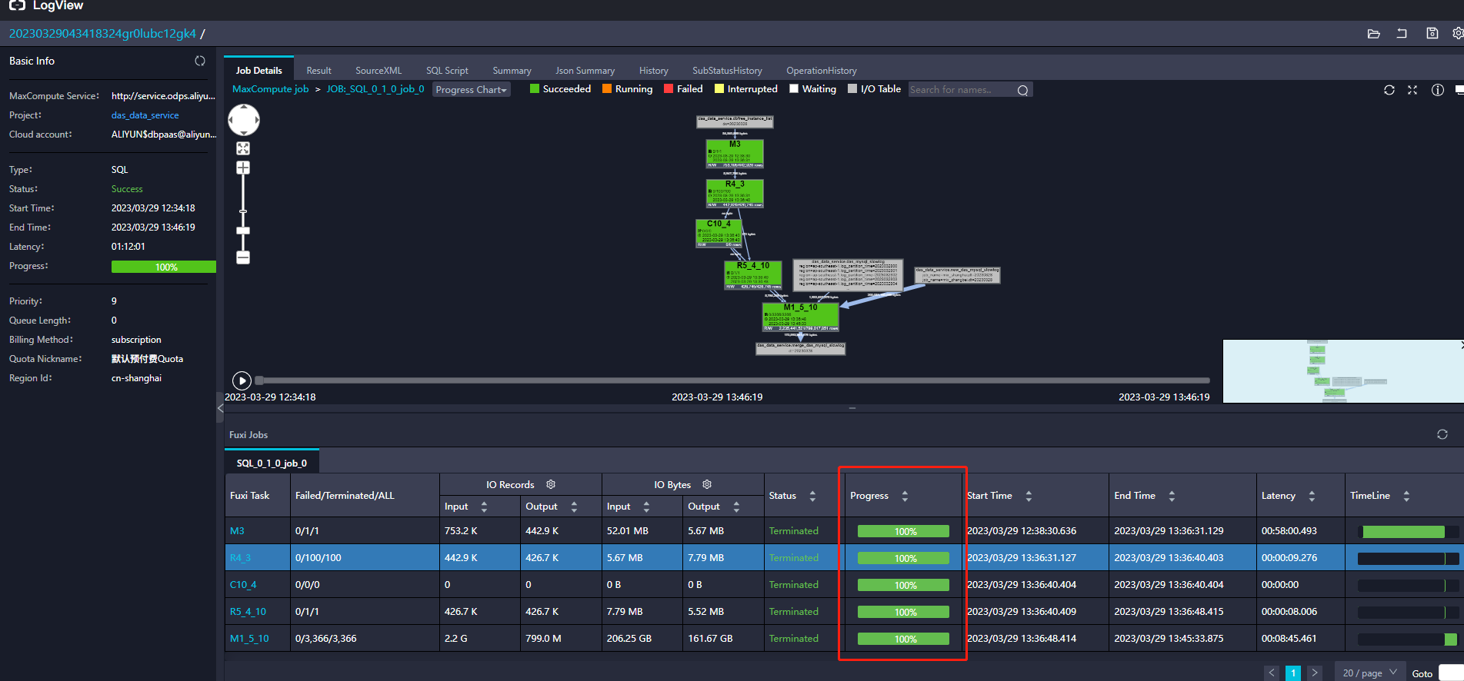Refresh the job graph view
The height and width of the screenshot is (681, 1464).
(x=1389, y=90)
